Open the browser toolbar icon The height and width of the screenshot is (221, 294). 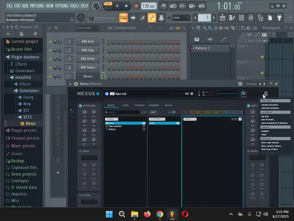tap(260, 18)
